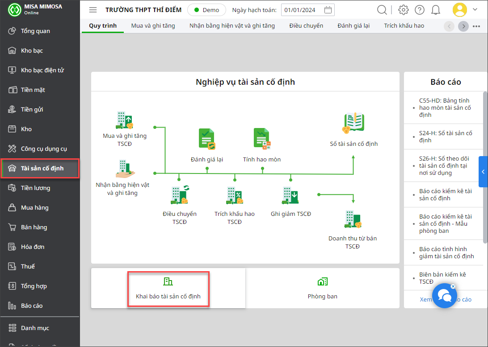This screenshot has width=488, height=347.
Task: Open Doanh thu từ bán TSCĐ icon
Action: point(353,219)
